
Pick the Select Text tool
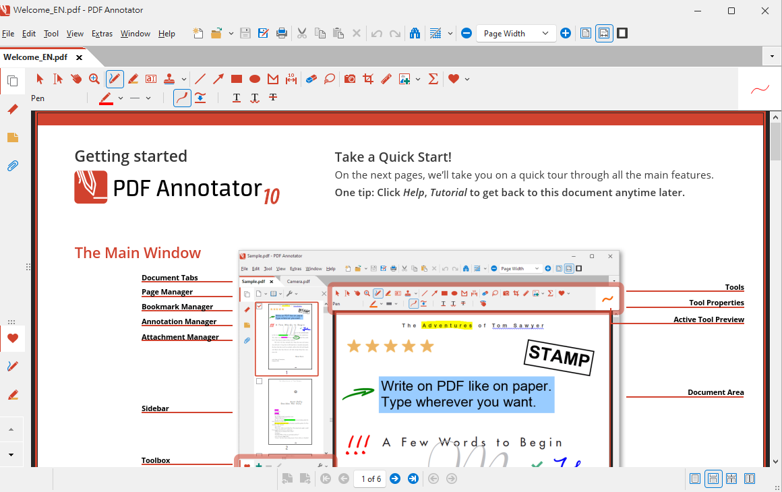[58, 79]
